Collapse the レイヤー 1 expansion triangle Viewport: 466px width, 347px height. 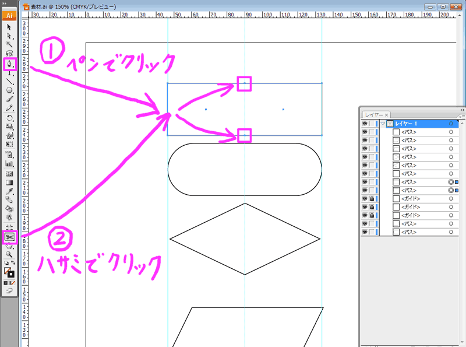(383, 123)
